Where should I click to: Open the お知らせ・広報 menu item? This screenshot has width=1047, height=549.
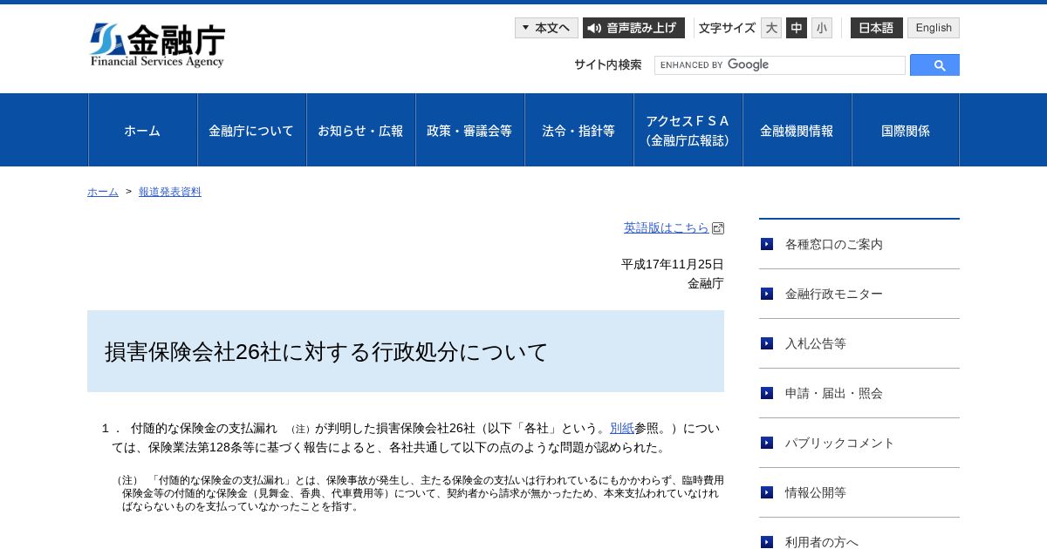click(361, 130)
